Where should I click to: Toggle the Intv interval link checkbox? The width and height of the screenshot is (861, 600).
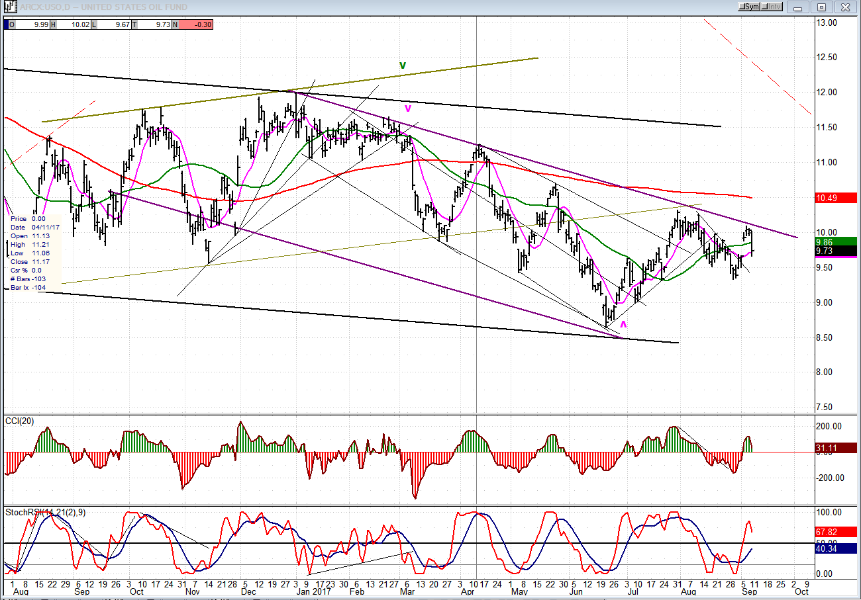click(772, 7)
